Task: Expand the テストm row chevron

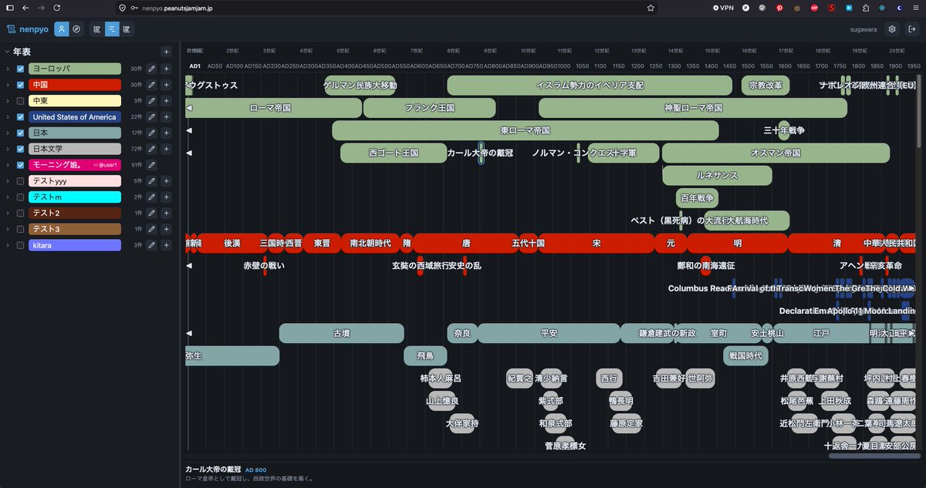Action: pos(8,197)
